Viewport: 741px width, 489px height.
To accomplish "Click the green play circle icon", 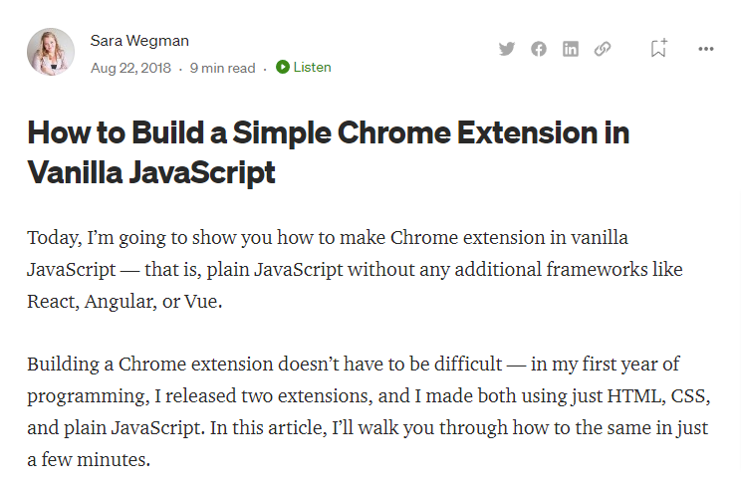I will (283, 67).
